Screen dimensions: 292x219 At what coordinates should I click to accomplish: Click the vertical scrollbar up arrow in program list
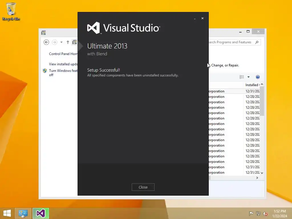(x=262, y=84)
